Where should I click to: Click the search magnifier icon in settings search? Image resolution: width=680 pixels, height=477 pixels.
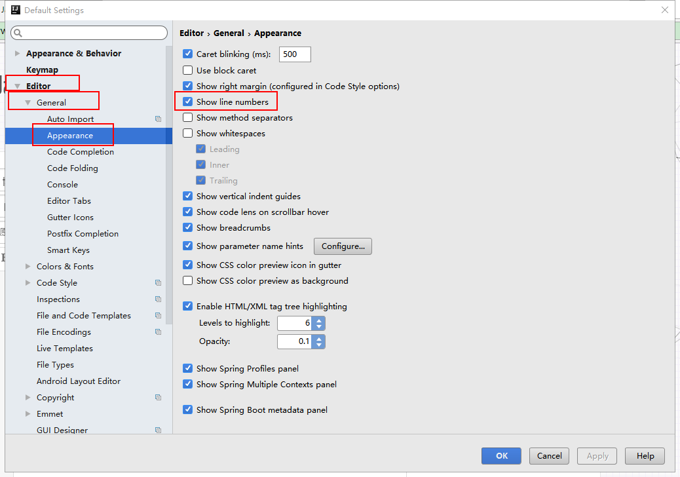tap(18, 33)
